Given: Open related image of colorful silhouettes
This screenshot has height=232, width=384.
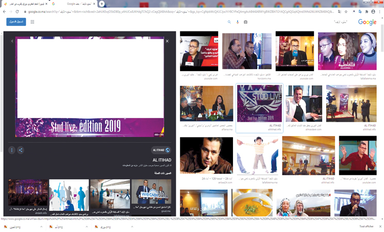Looking at the screenshot, I should tap(69, 195).
